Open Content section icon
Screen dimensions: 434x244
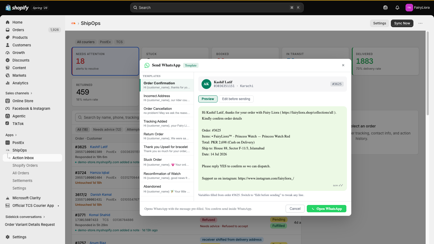click(x=8, y=68)
